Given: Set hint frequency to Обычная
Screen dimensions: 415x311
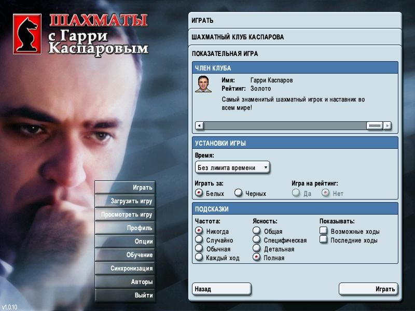Looking at the screenshot, I should point(199,248).
